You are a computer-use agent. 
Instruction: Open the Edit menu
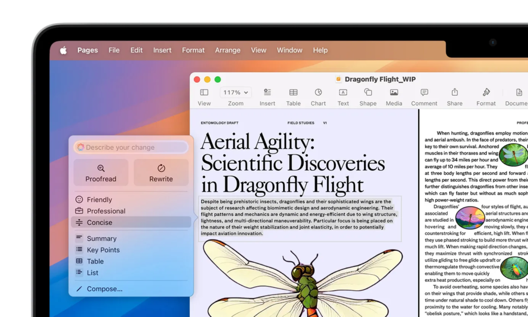click(x=136, y=50)
